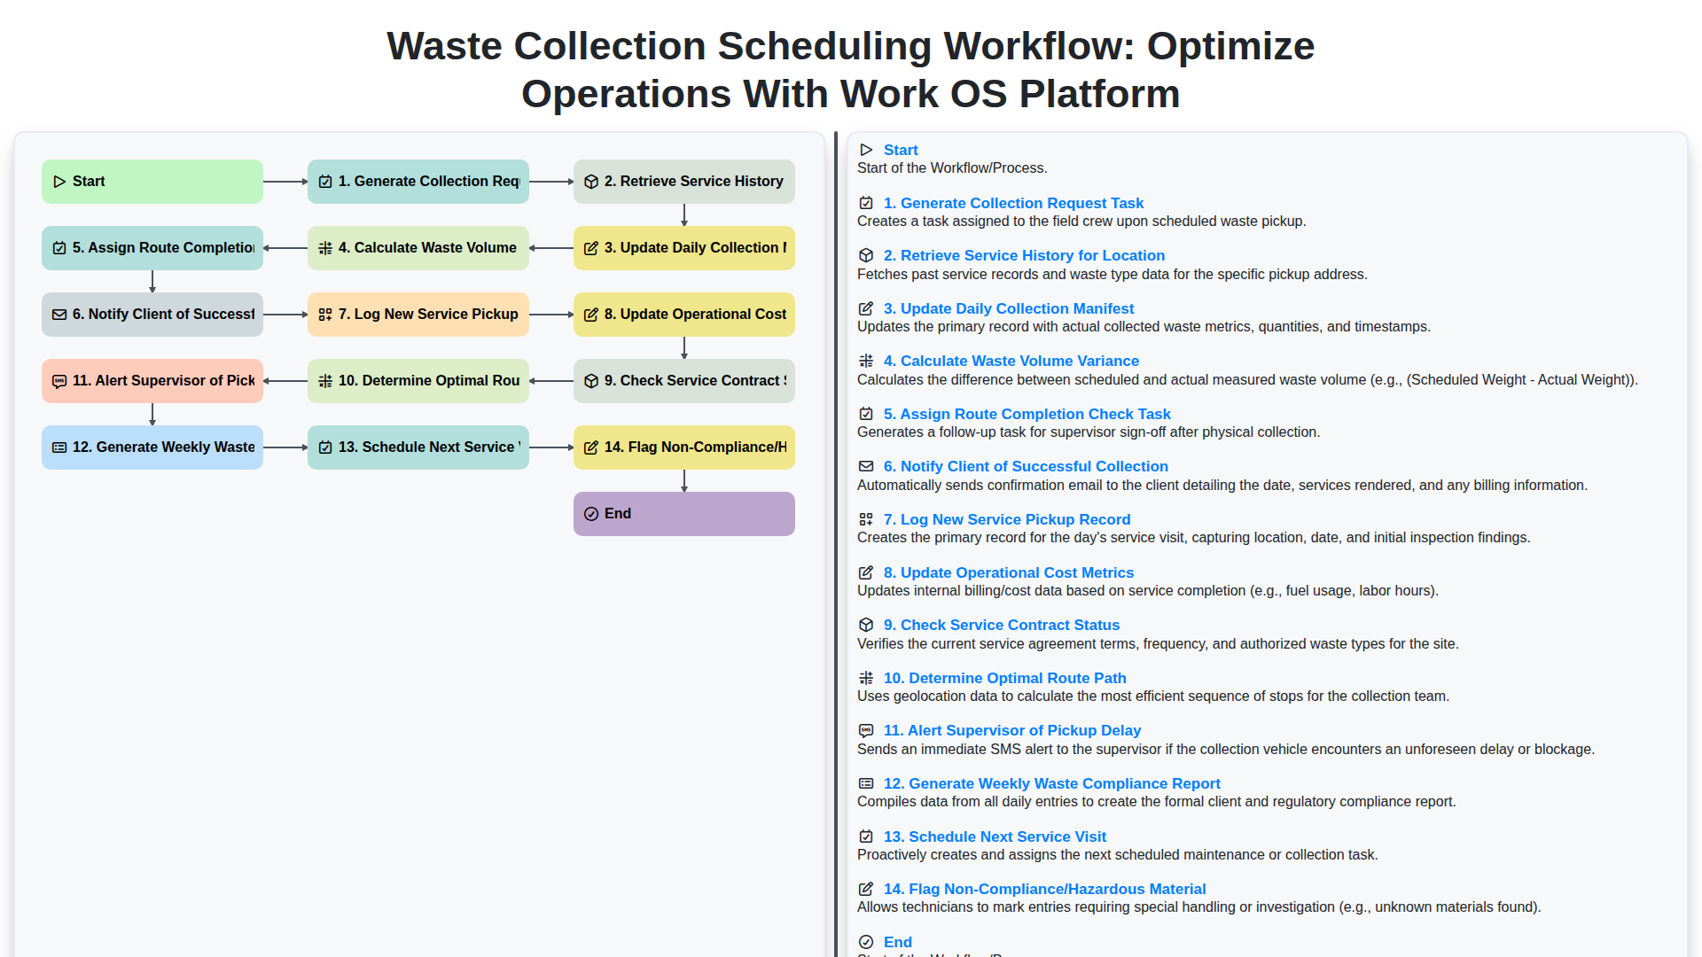1702x957 pixels.
Task: Click the play icon beside the Start node
Action: [59, 181]
